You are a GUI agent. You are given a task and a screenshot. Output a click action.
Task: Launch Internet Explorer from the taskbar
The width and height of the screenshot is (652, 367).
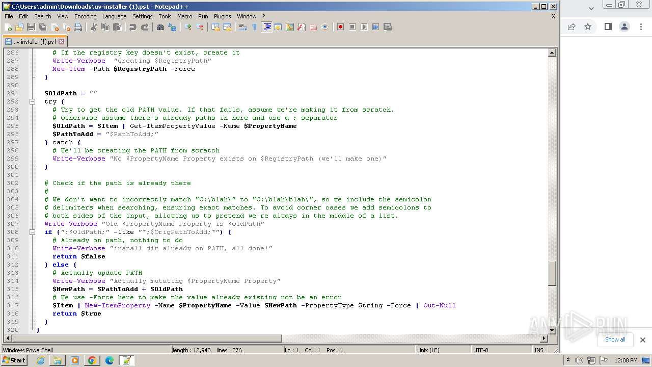pos(40,360)
